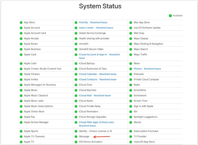This screenshot has width=198, height=145.
Task: Select the Apple Cash entry
Action: click(30, 63)
